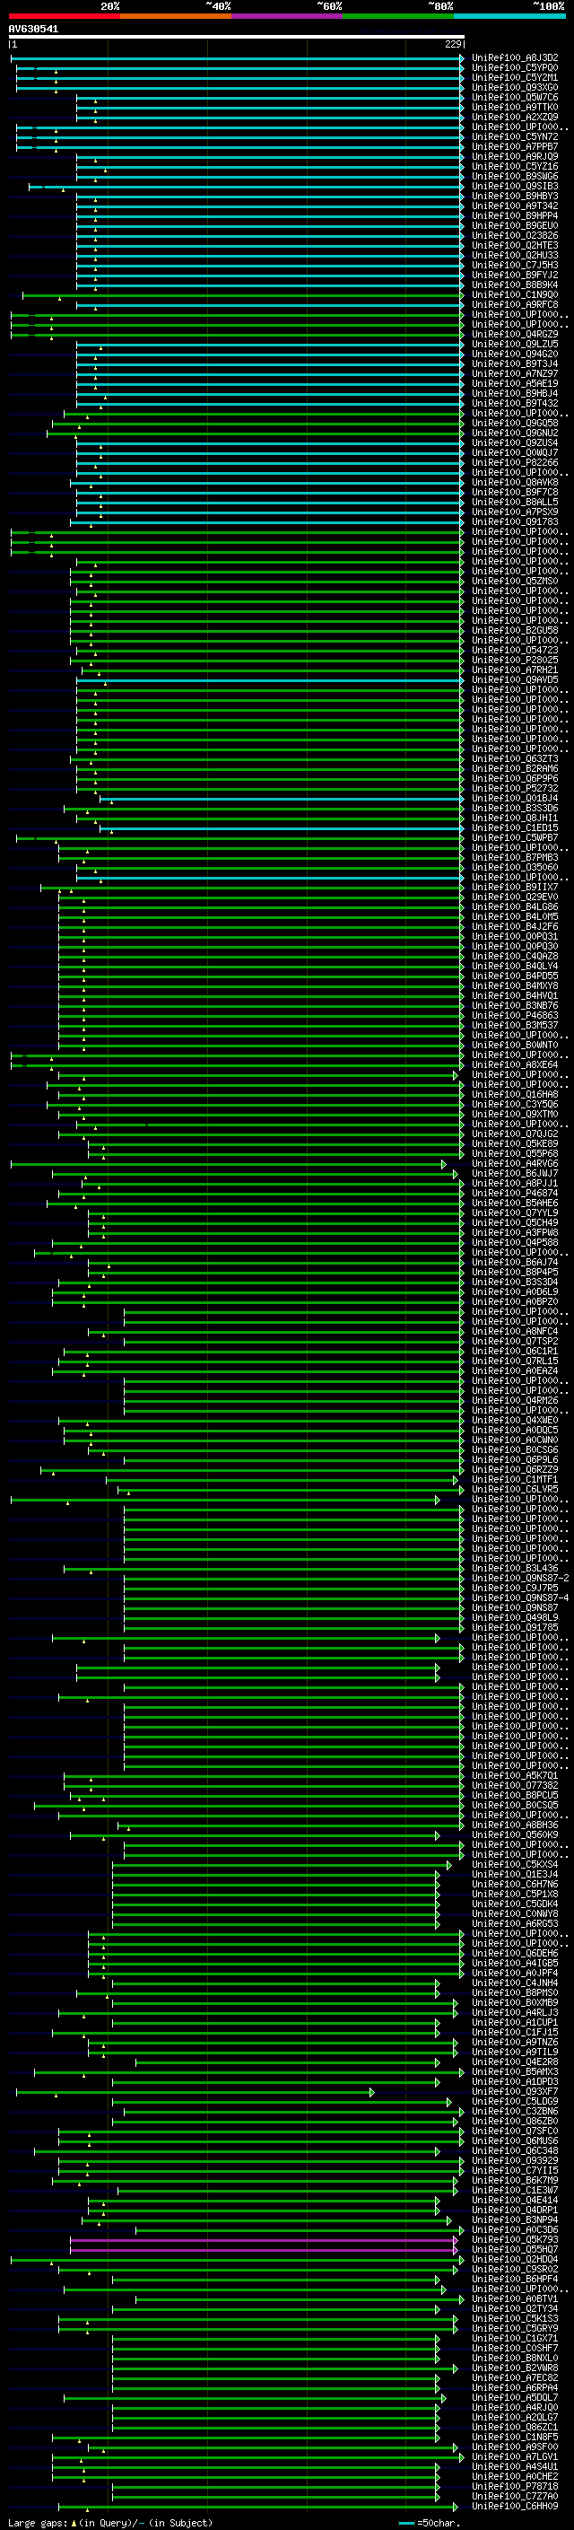The width and height of the screenshot is (574, 2530).
Task: Click the query end position 229
Action: pyautogui.click(x=452, y=44)
